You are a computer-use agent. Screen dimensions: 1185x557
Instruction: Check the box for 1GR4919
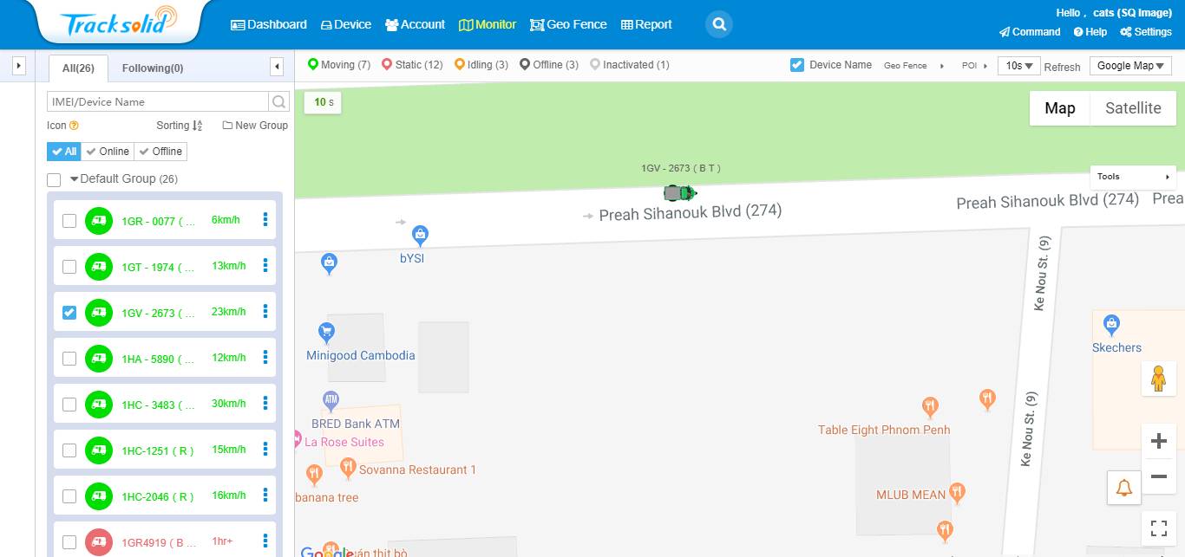[x=69, y=542]
